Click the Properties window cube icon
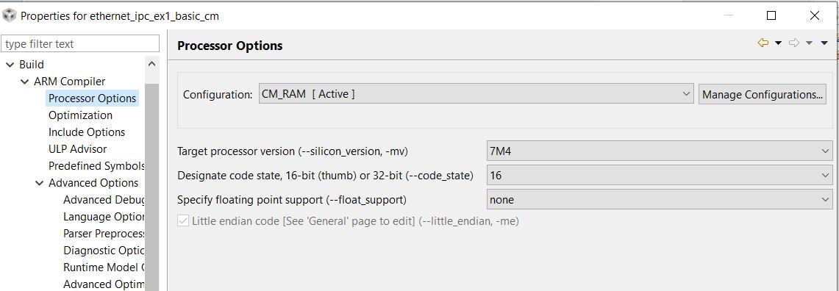839x291 pixels. pyautogui.click(x=9, y=15)
